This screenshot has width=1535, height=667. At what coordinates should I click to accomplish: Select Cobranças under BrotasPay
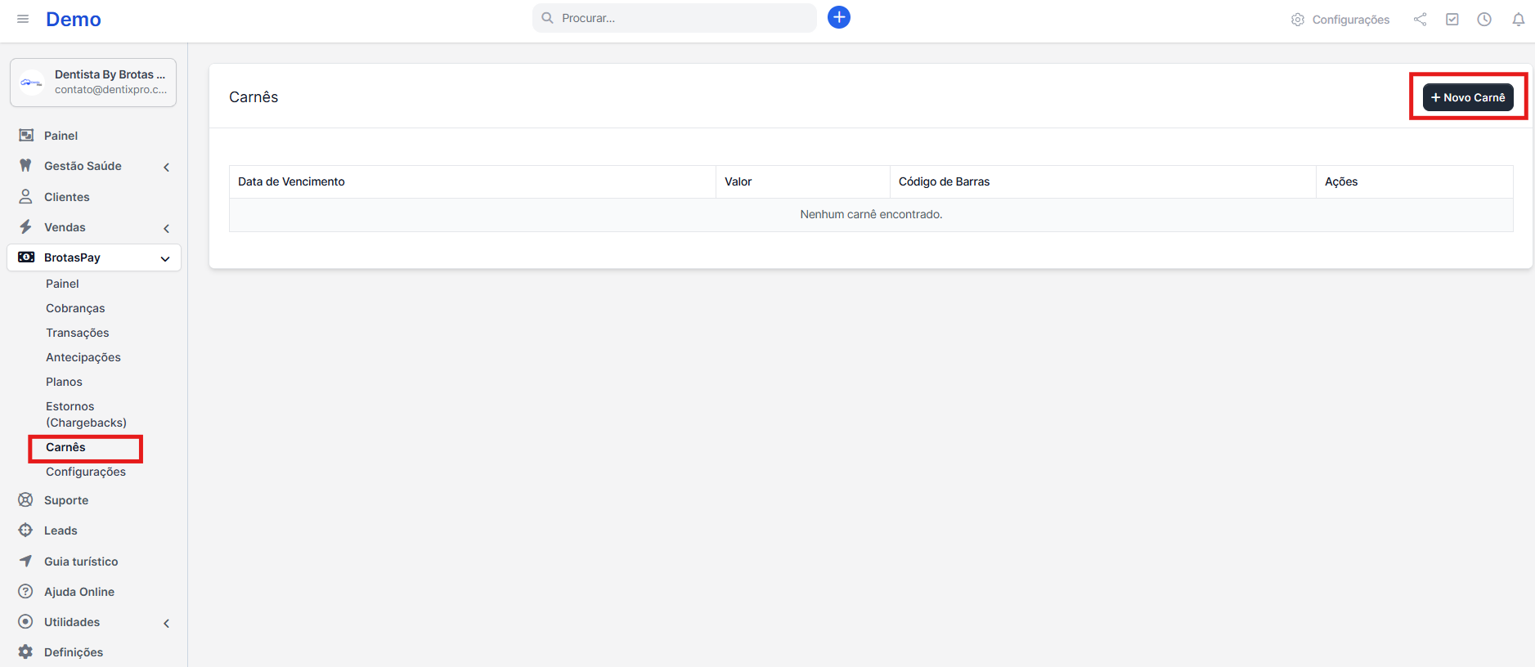coord(75,308)
